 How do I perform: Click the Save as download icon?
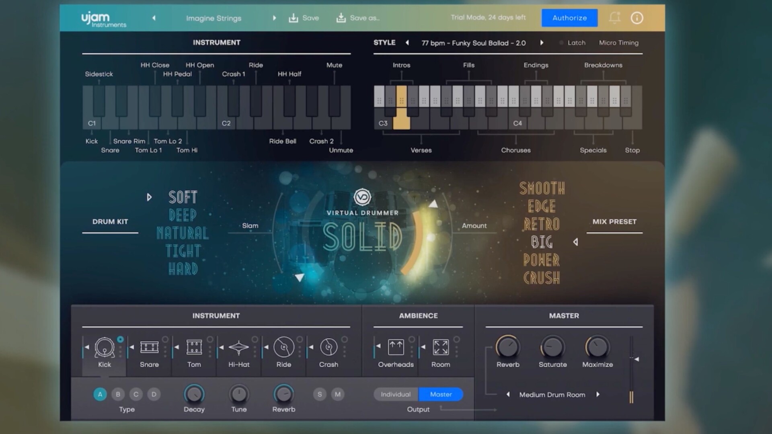click(x=341, y=18)
